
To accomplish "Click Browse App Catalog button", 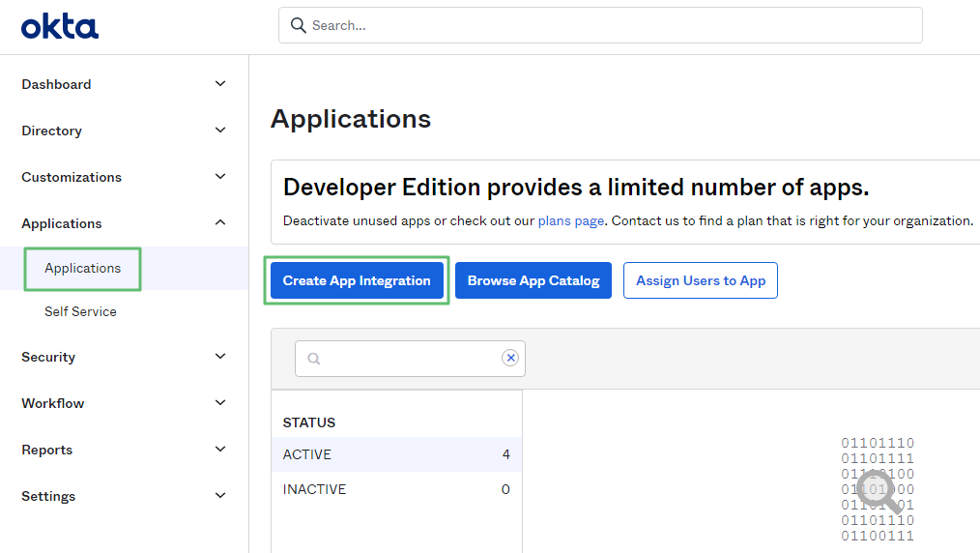I will coord(533,280).
